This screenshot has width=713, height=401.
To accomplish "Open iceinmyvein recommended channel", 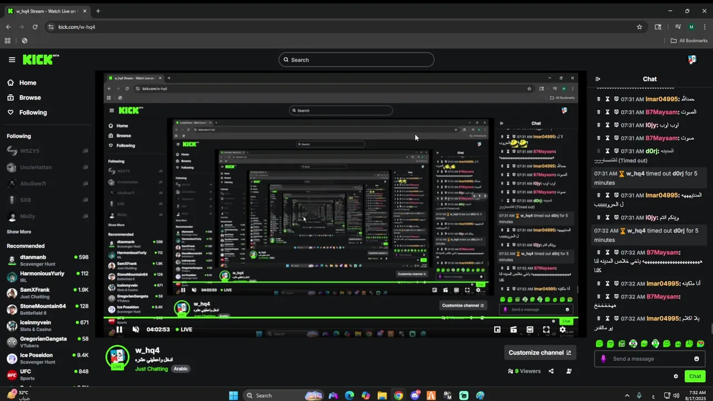I will tap(47, 326).
